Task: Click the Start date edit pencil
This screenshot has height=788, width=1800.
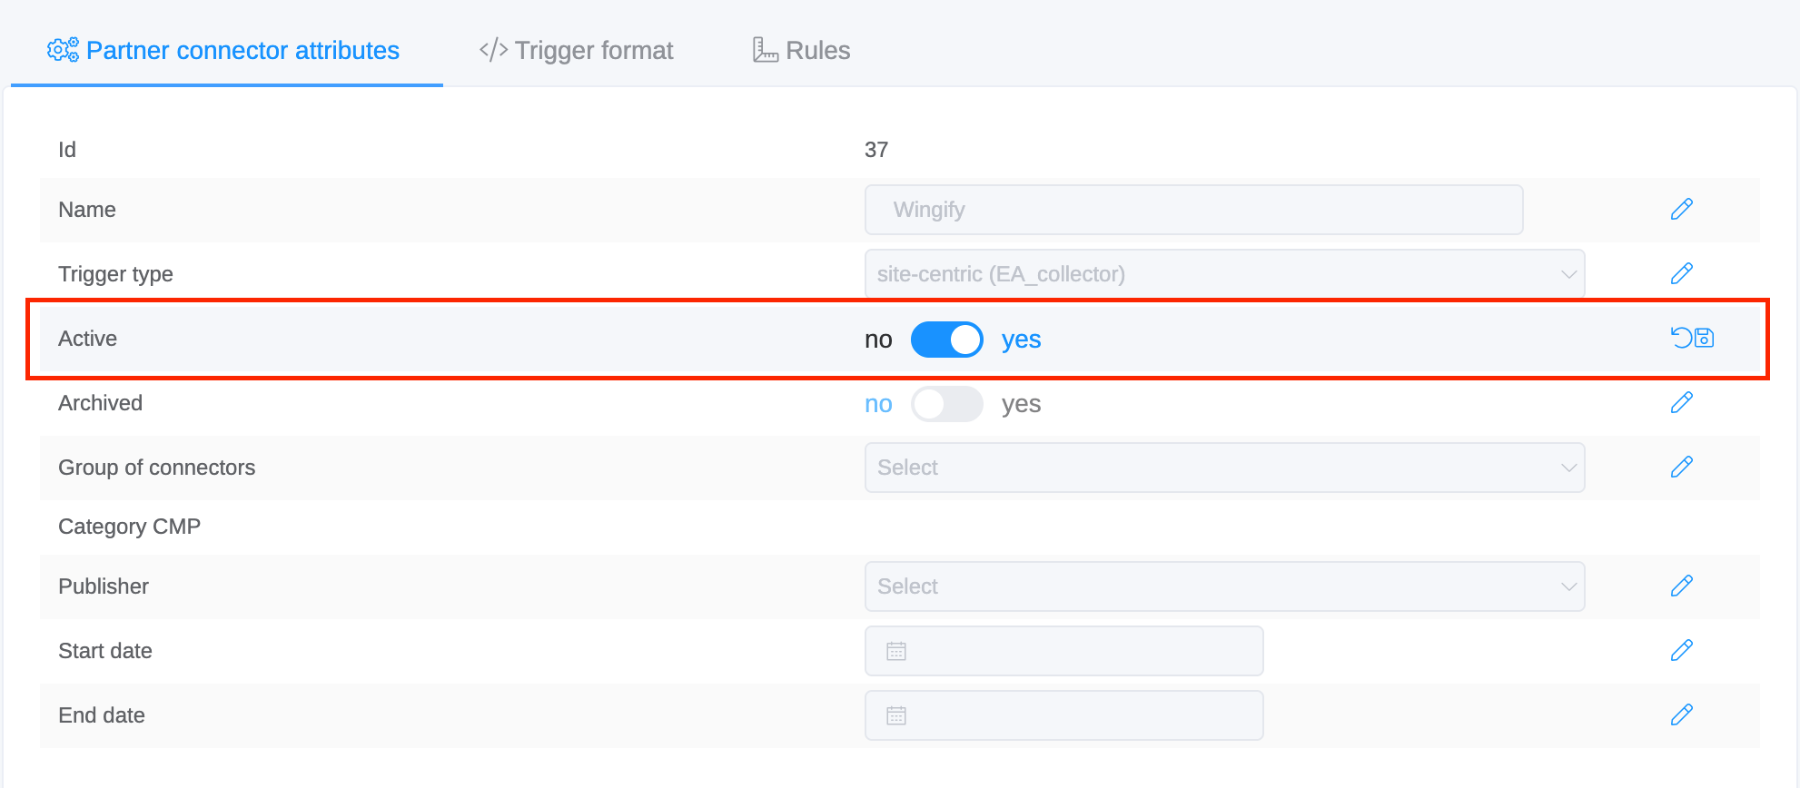Action: click(1681, 651)
